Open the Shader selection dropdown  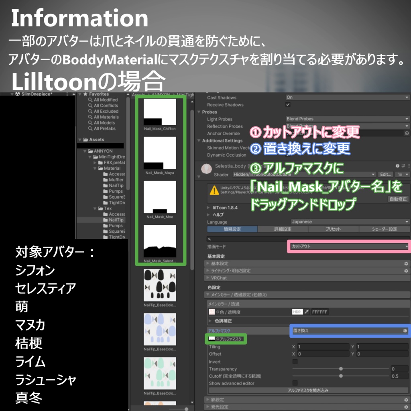304,174
